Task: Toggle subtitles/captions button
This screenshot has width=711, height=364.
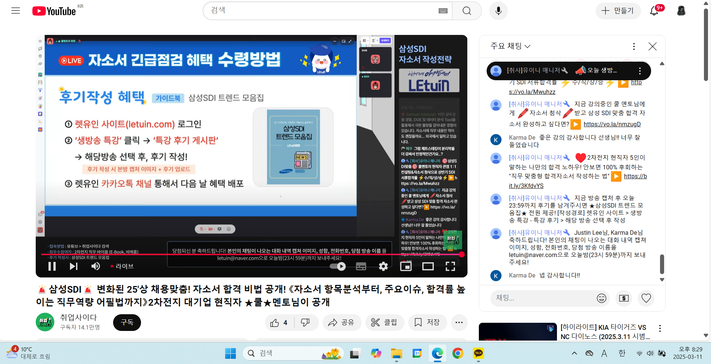Action: (x=361, y=266)
